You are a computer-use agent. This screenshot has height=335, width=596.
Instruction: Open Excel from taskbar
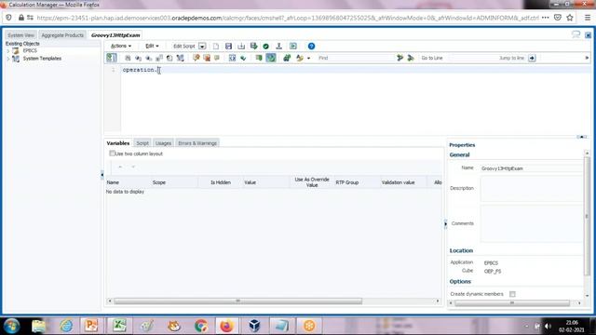[119, 326]
